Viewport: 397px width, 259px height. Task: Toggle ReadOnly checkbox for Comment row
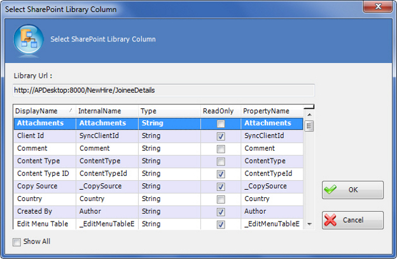click(221, 148)
